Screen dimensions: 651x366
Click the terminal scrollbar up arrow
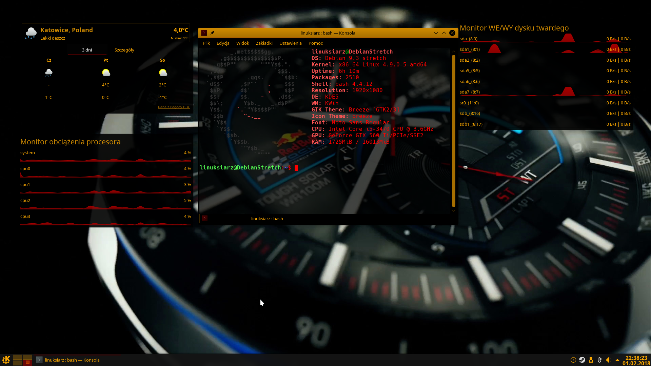coord(454,52)
